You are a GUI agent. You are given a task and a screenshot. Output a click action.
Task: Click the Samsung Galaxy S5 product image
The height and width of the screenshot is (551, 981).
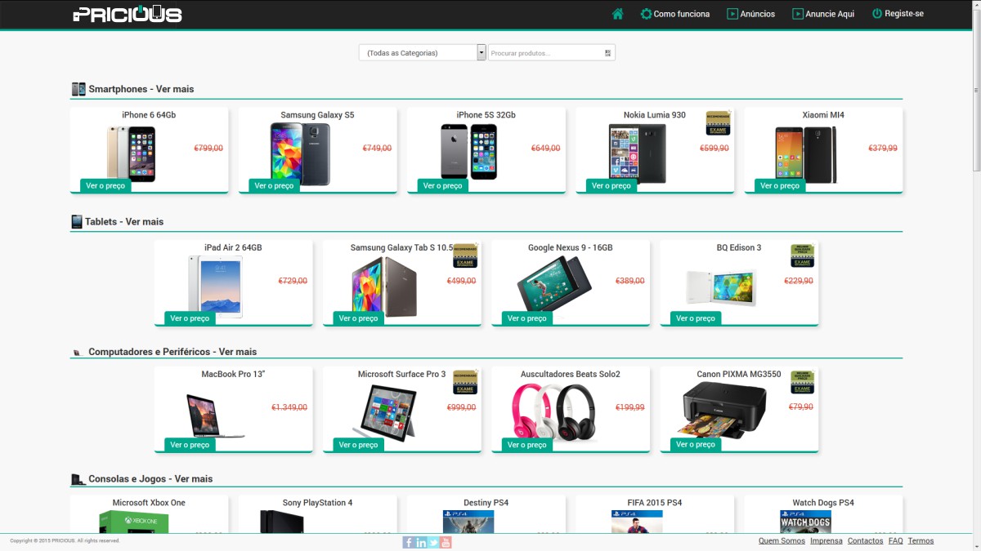(x=300, y=153)
